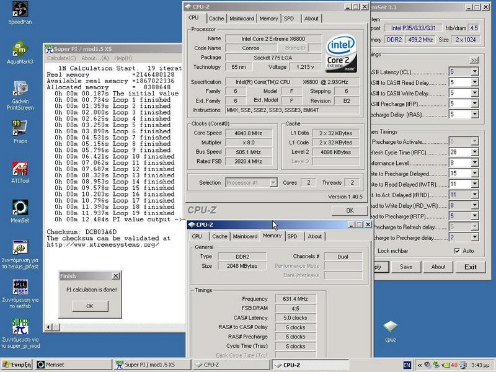
Task: Open the Refresh Cycle Time (tRFC) dropdown
Action: click(474, 153)
